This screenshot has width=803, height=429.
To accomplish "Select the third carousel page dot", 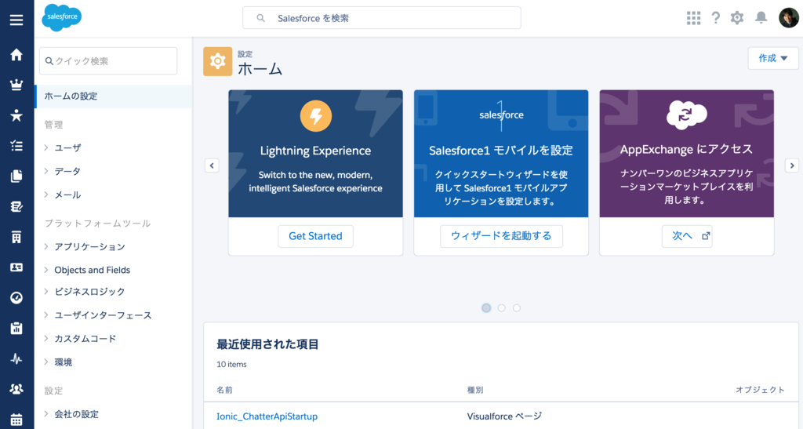I will (x=517, y=307).
